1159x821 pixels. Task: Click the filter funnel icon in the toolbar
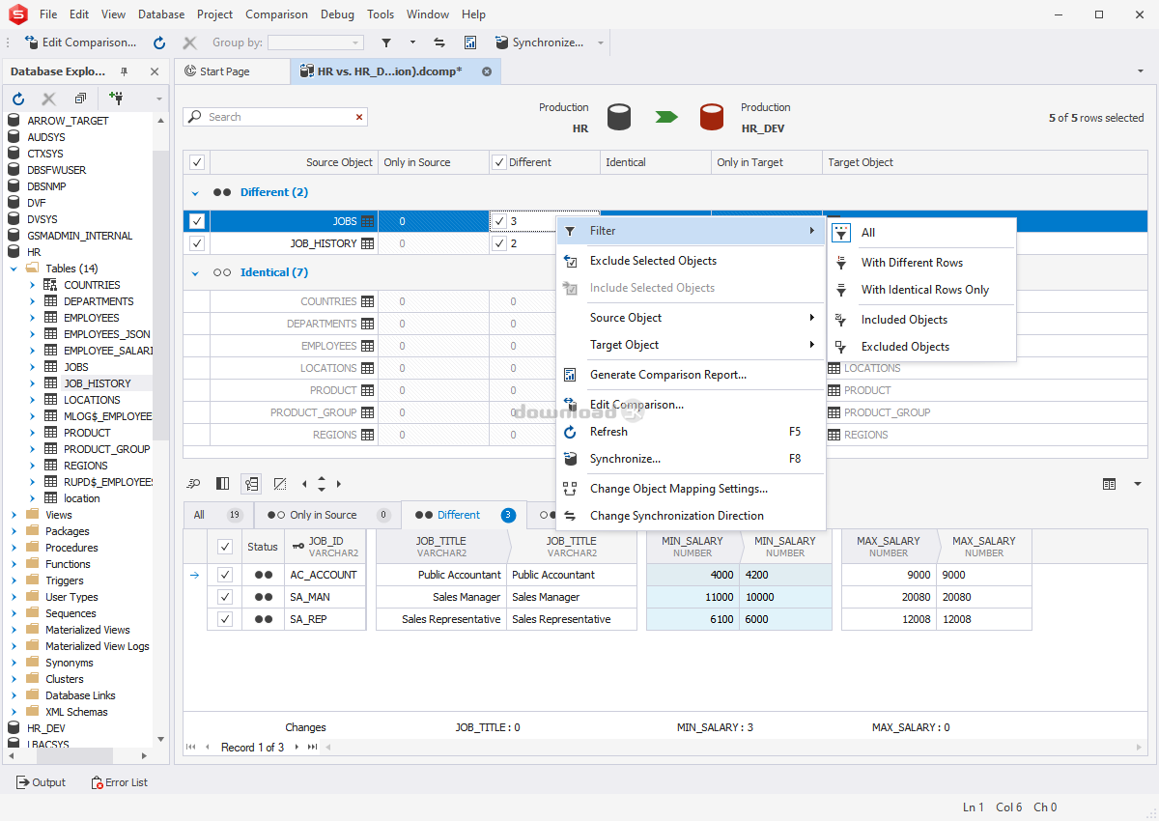click(386, 42)
